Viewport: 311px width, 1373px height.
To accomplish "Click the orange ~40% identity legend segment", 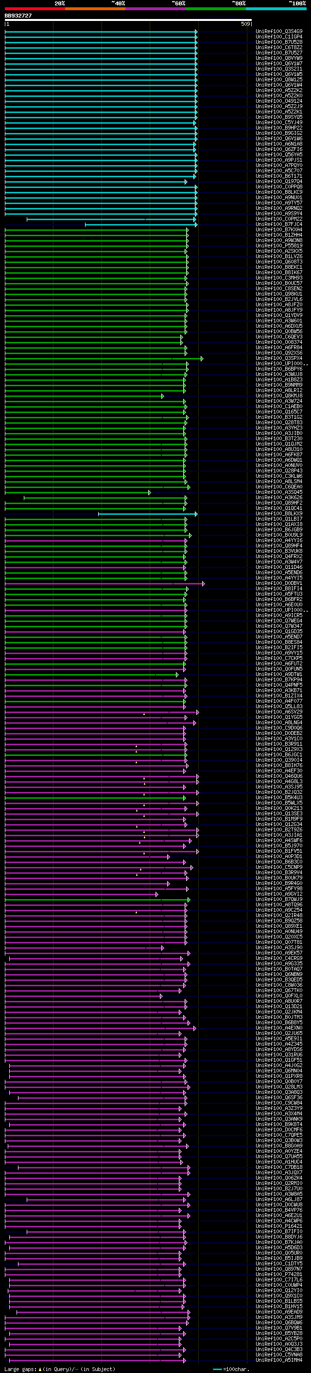I will (x=95, y=9).
